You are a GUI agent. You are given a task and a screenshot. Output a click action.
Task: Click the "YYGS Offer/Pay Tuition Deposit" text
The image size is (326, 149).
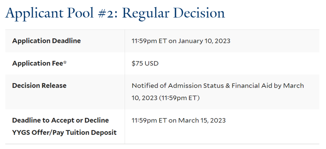tap(64, 132)
